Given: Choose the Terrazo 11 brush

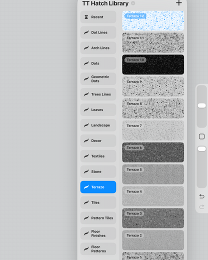Looking at the screenshot, I should [x=153, y=42].
